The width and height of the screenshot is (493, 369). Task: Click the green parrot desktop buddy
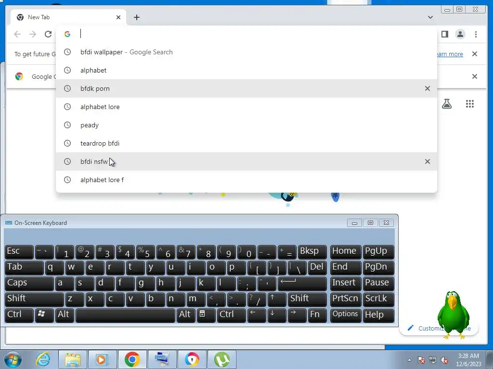(x=453, y=315)
